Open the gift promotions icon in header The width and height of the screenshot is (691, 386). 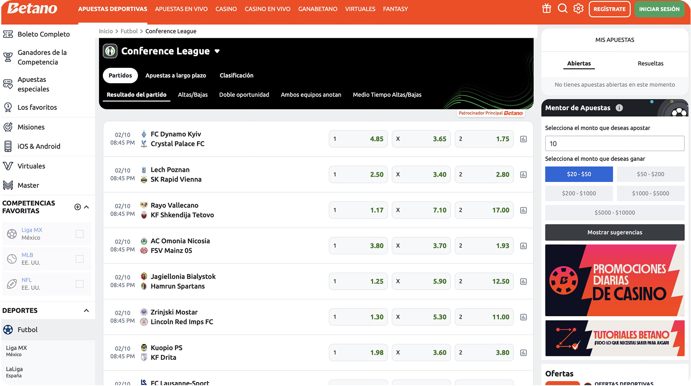click(547, 9)
